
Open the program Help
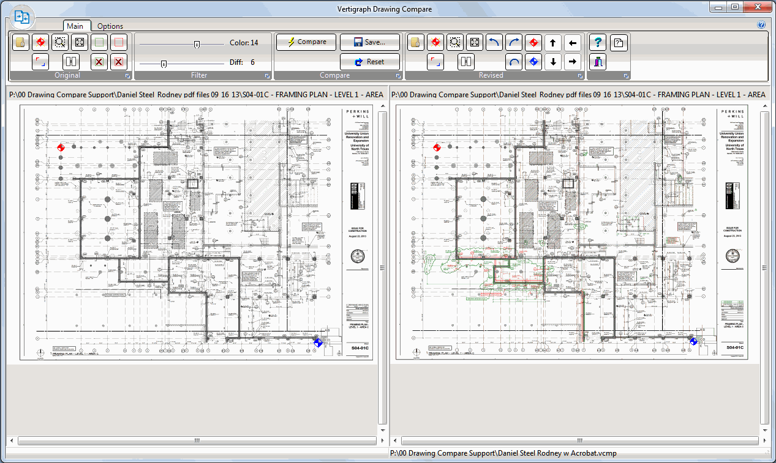pos(597,42)
